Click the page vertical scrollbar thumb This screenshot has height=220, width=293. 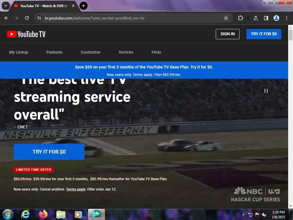tap(290, 35)
